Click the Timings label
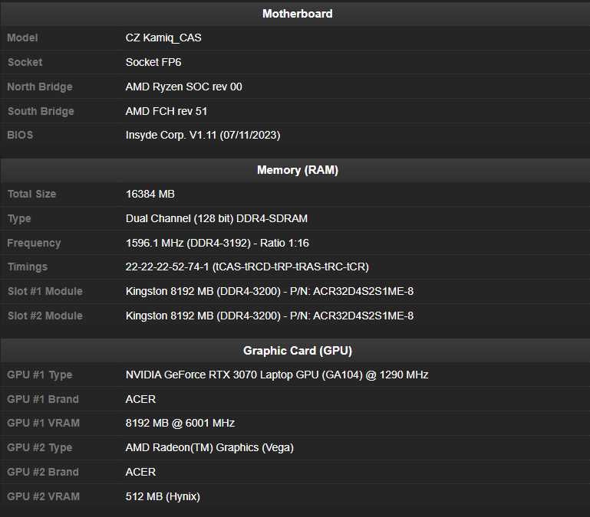Screen dimensions: 590x517 point(28,267)
